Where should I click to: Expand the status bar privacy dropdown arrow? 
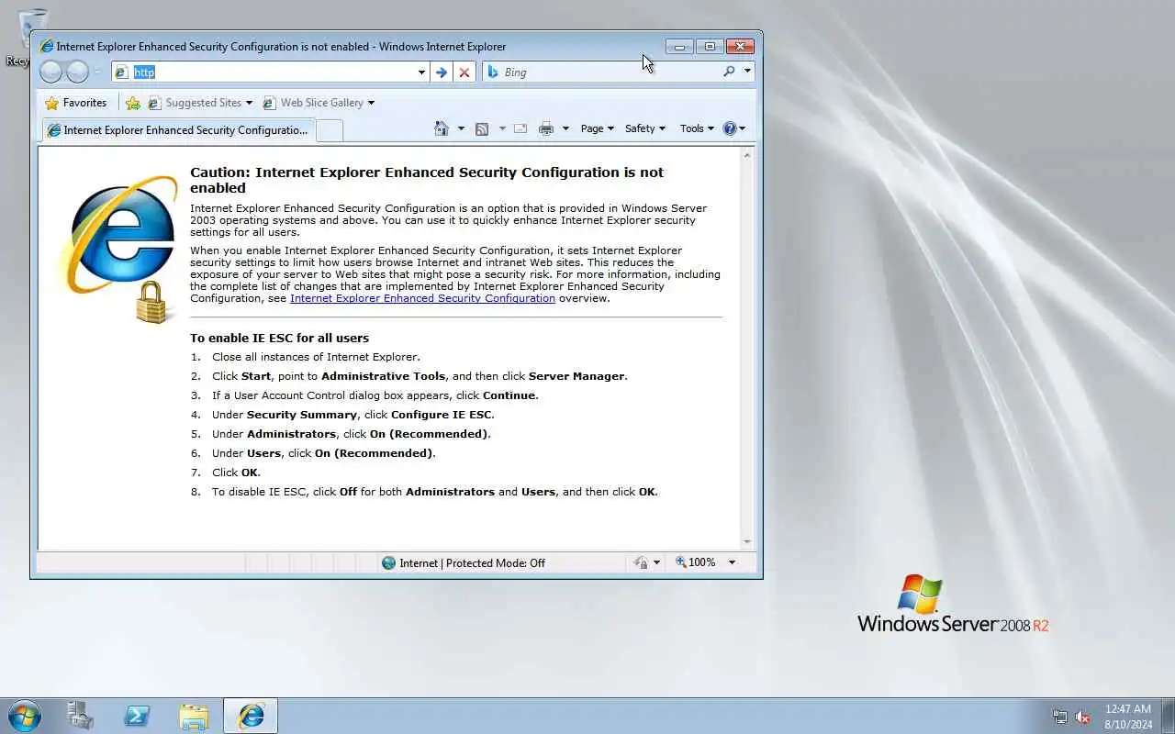pos(656,562)
